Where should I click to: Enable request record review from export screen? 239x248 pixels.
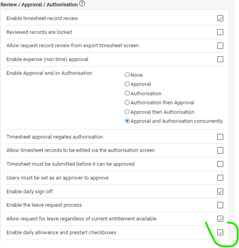pyautogui.click(x=220, y=46)
